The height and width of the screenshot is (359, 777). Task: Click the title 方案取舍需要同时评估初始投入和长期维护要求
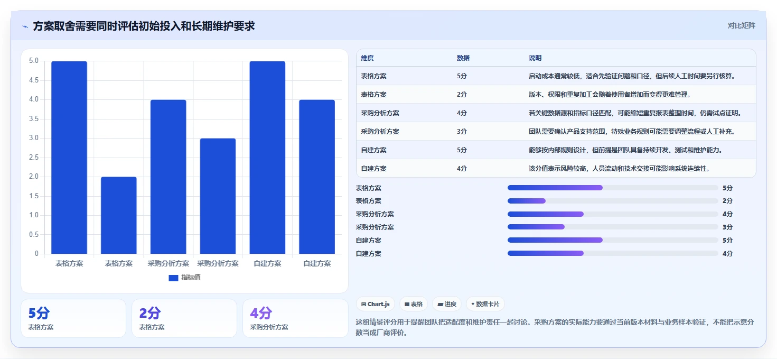click(x=144, y=26)
